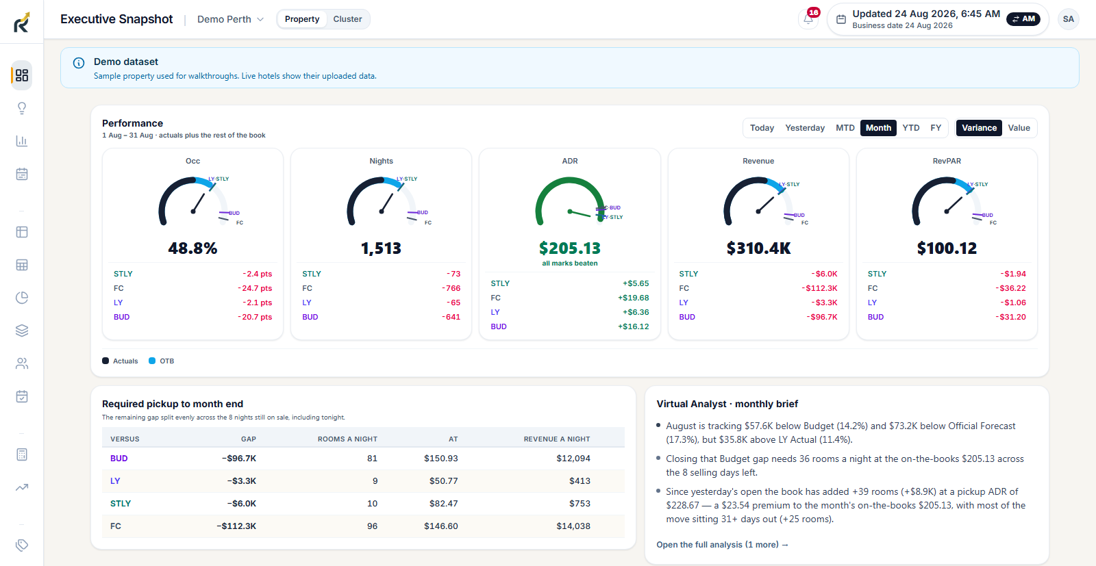
Task: Click the -$112.3K FC value in Revenue card
Action: 819,288
